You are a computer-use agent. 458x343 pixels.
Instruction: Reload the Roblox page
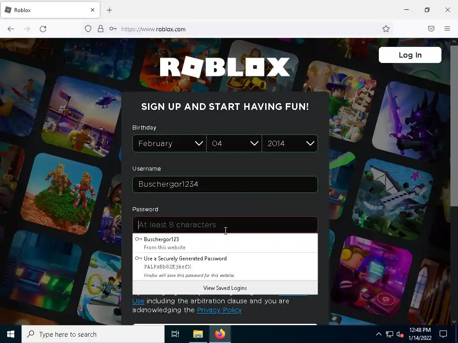coord(43,29)
